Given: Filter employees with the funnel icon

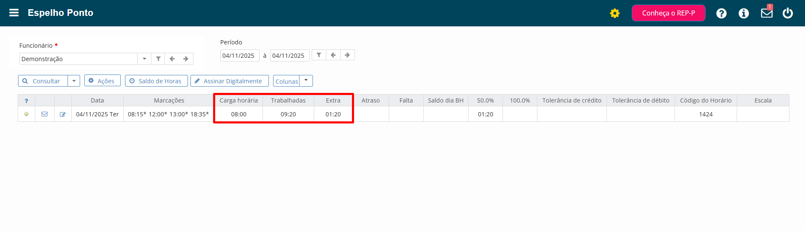Looking at the screenshot, I should click(x=158, y=59).
